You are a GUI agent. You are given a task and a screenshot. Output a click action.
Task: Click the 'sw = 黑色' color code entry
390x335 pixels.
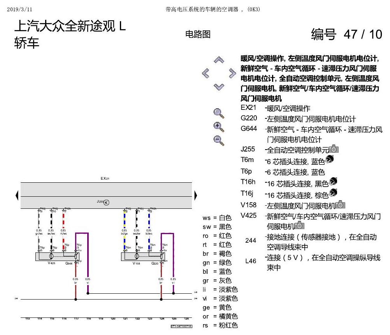click(217, 227)
